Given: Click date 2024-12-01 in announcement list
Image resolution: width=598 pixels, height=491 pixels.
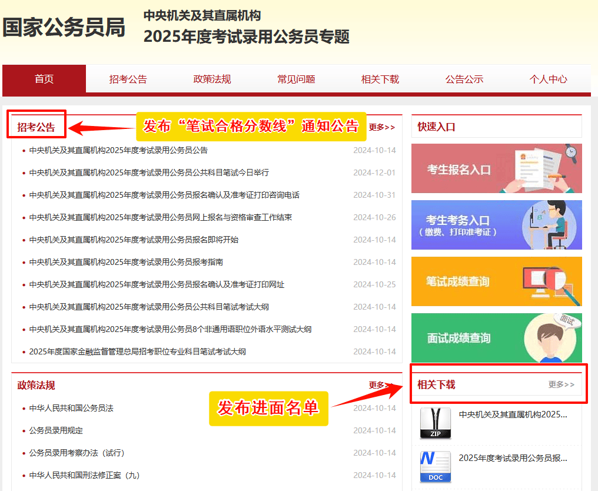Looking at the screenshot, I should coord(374,172).
